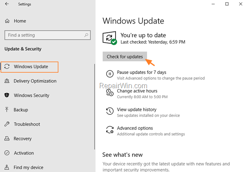Click the Delivery Optimization icon

pos(7,81)
